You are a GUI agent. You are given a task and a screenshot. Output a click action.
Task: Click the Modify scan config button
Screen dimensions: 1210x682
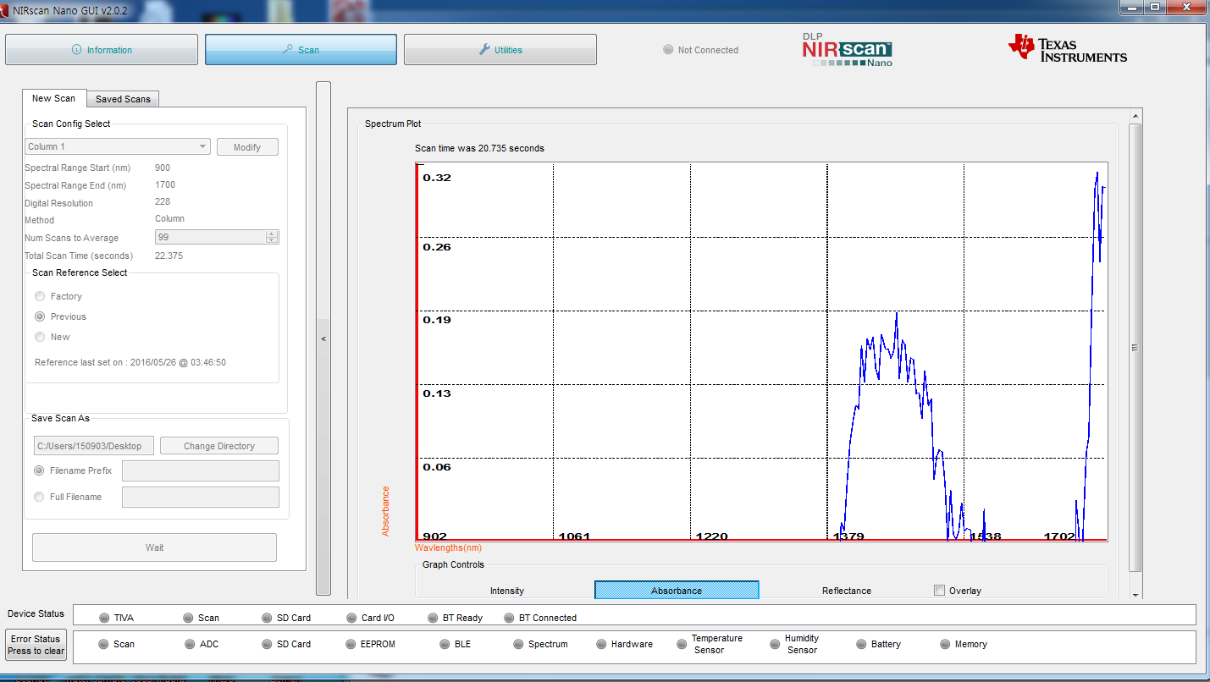click(247, 147)
